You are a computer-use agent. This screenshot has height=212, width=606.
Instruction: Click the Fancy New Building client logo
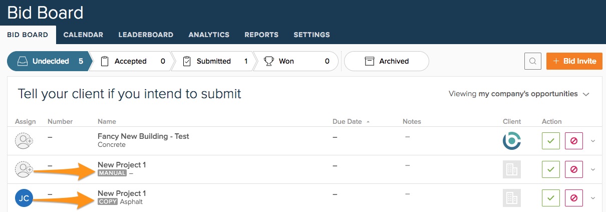pos(511,141)
